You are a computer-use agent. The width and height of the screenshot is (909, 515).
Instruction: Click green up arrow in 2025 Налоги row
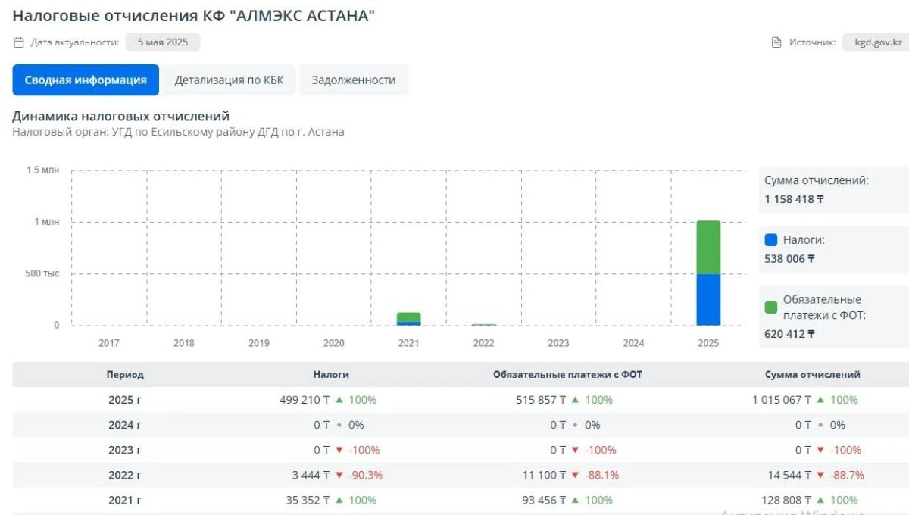click(x=339, y=400)
